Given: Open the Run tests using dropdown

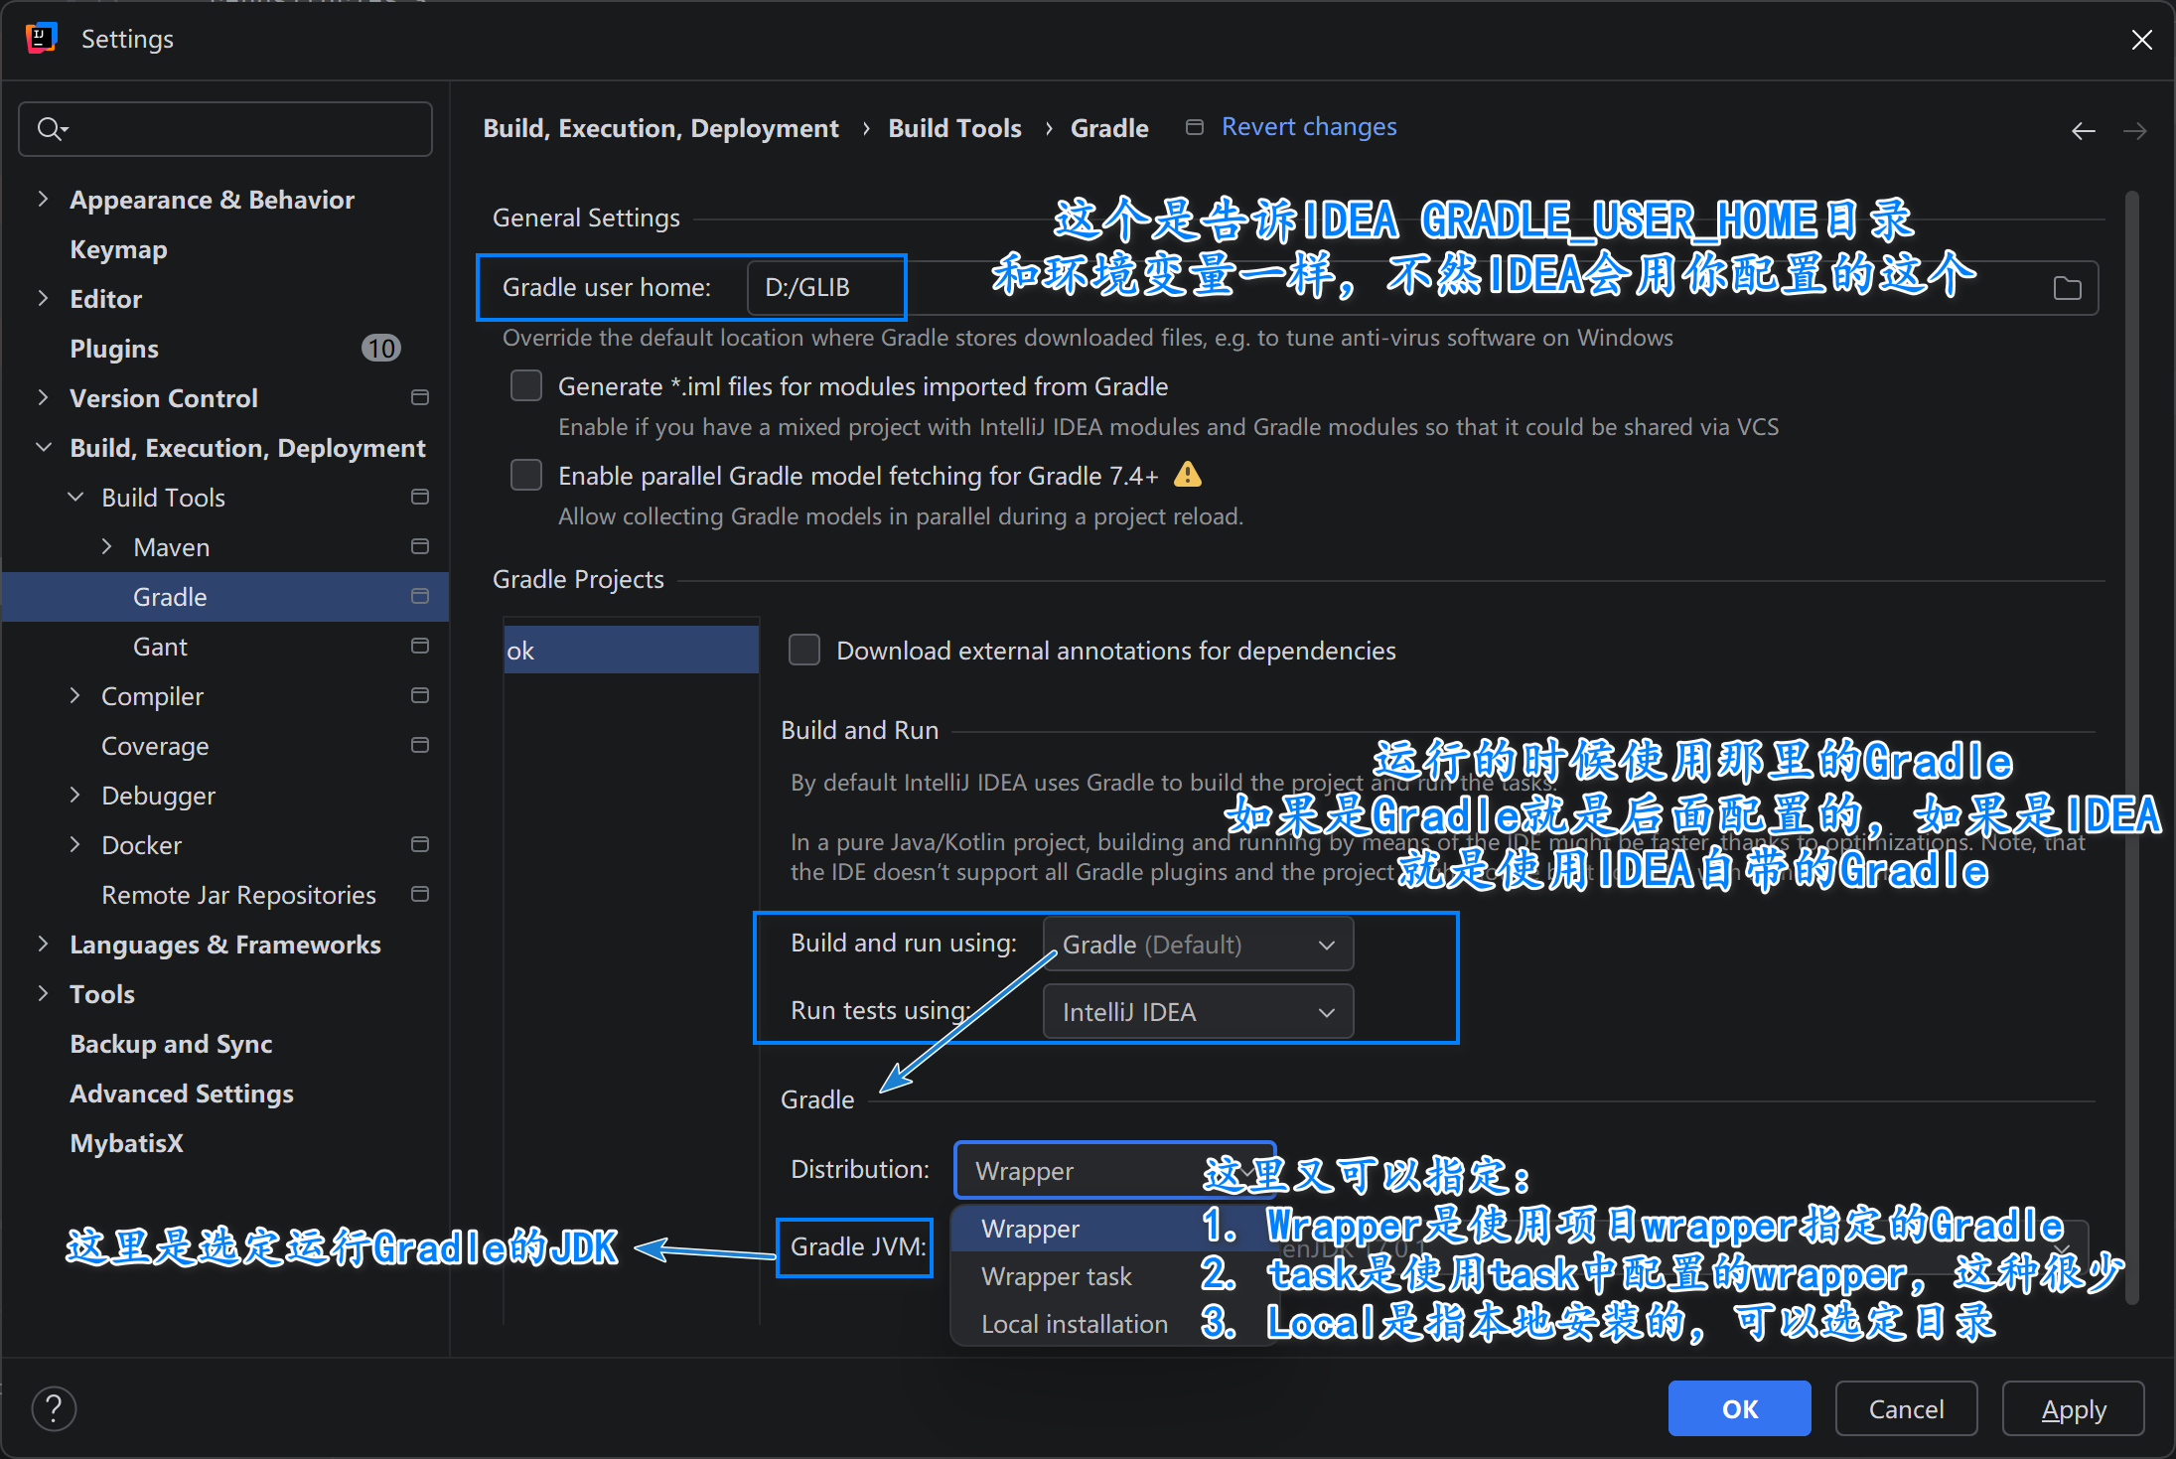Looking at the screenshot, I should point(1198,1012).
